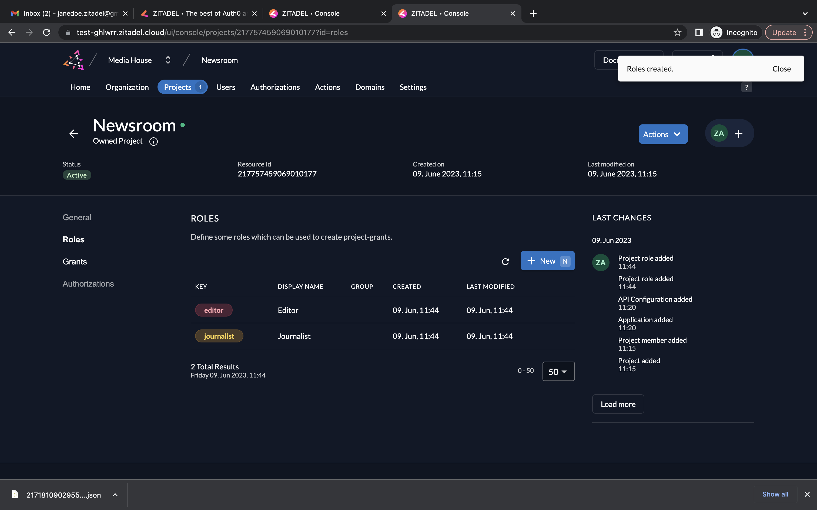
Task: Open the Actions dropdown button
Action: click(x=663, y=134)
